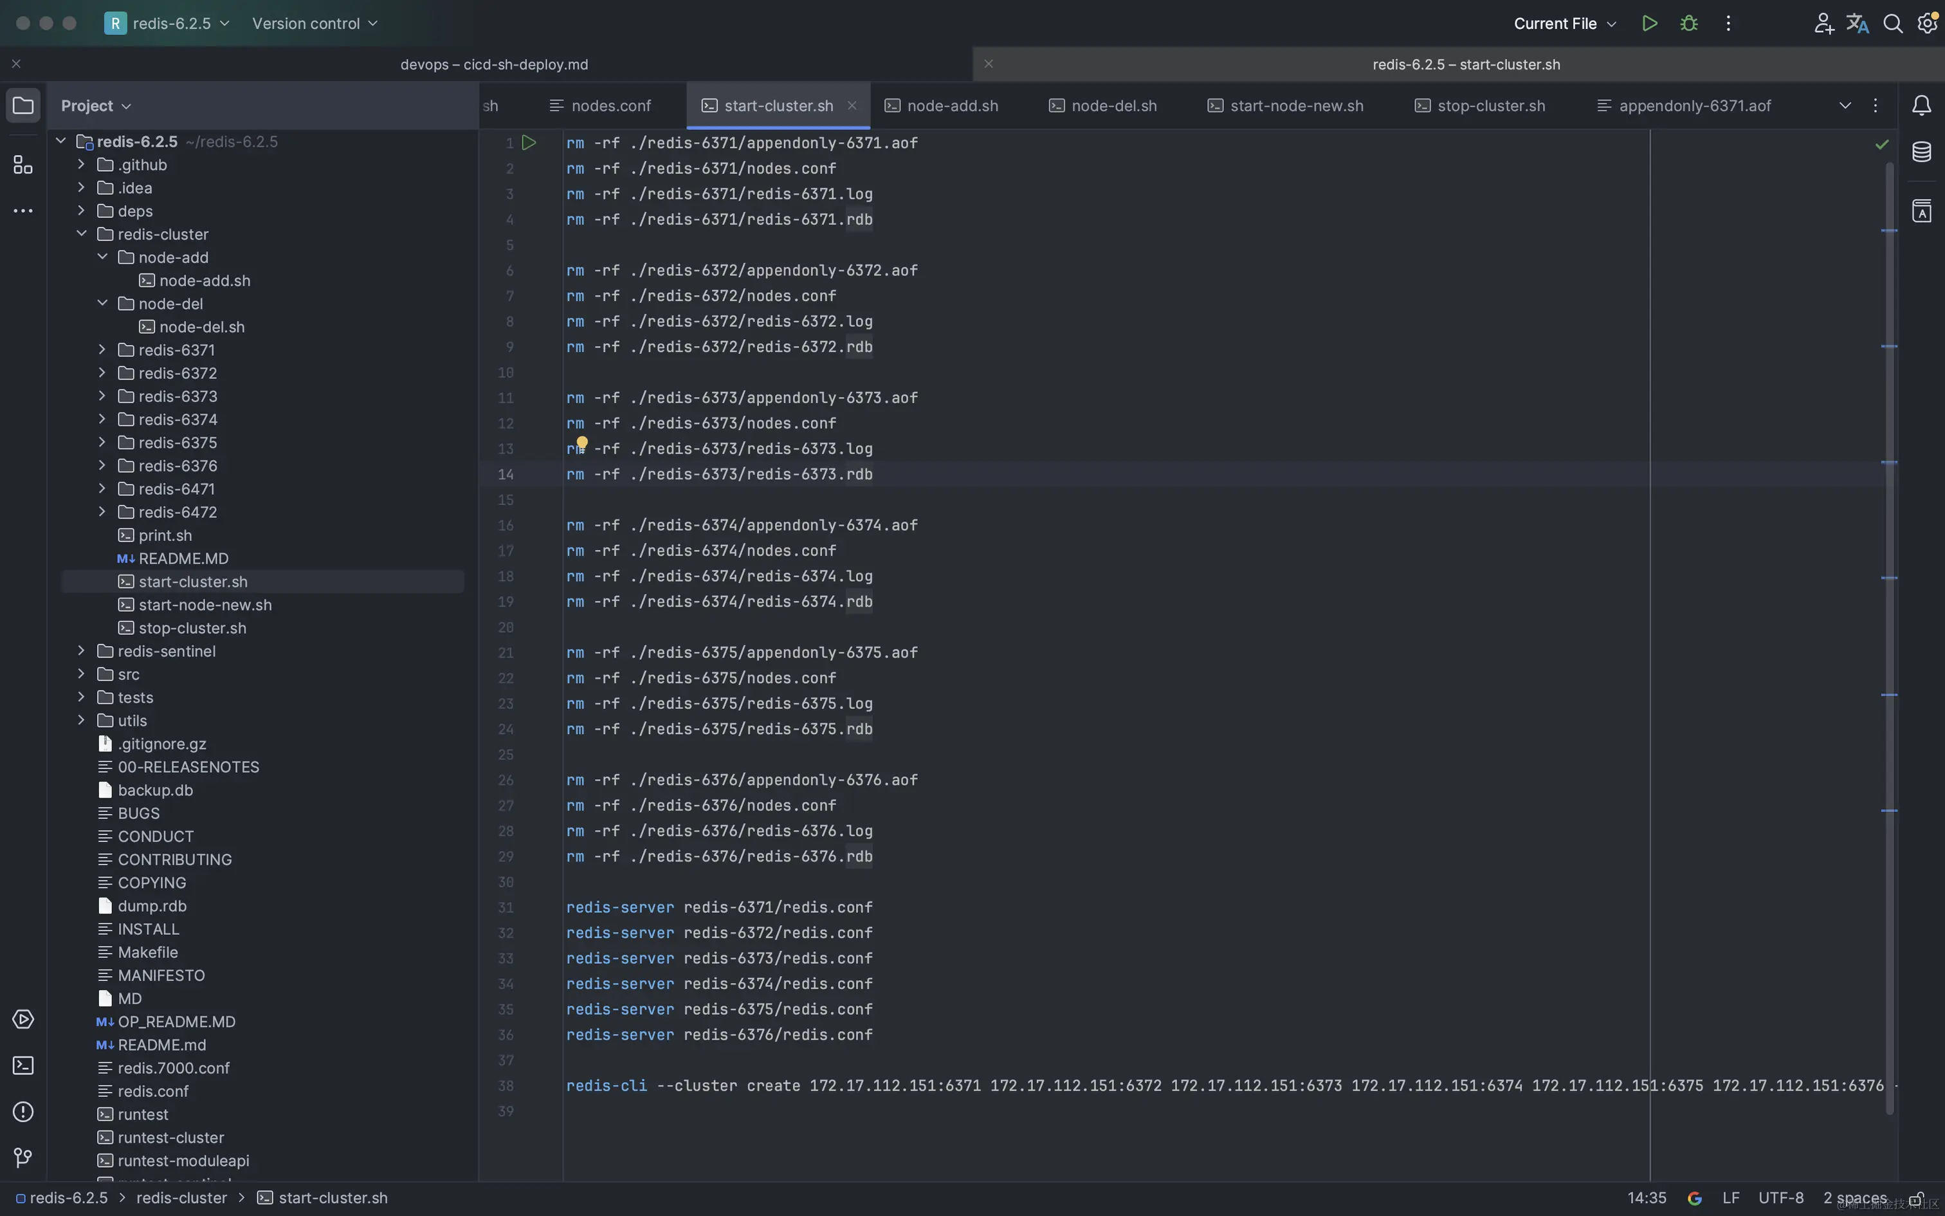Image resolution: width=1945 pixels, height=1216 pixels.
Task: Switch to devops cicd-sh-deploy.md window tab
Action: (493, 64)
